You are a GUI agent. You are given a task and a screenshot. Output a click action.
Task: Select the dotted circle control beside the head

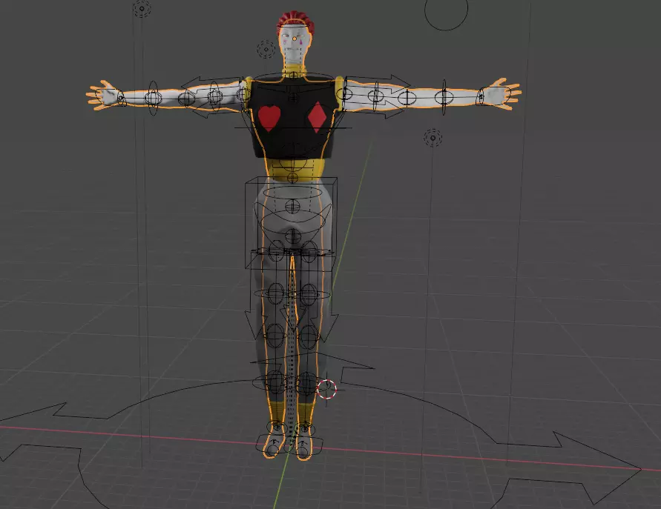pos(266,49)
